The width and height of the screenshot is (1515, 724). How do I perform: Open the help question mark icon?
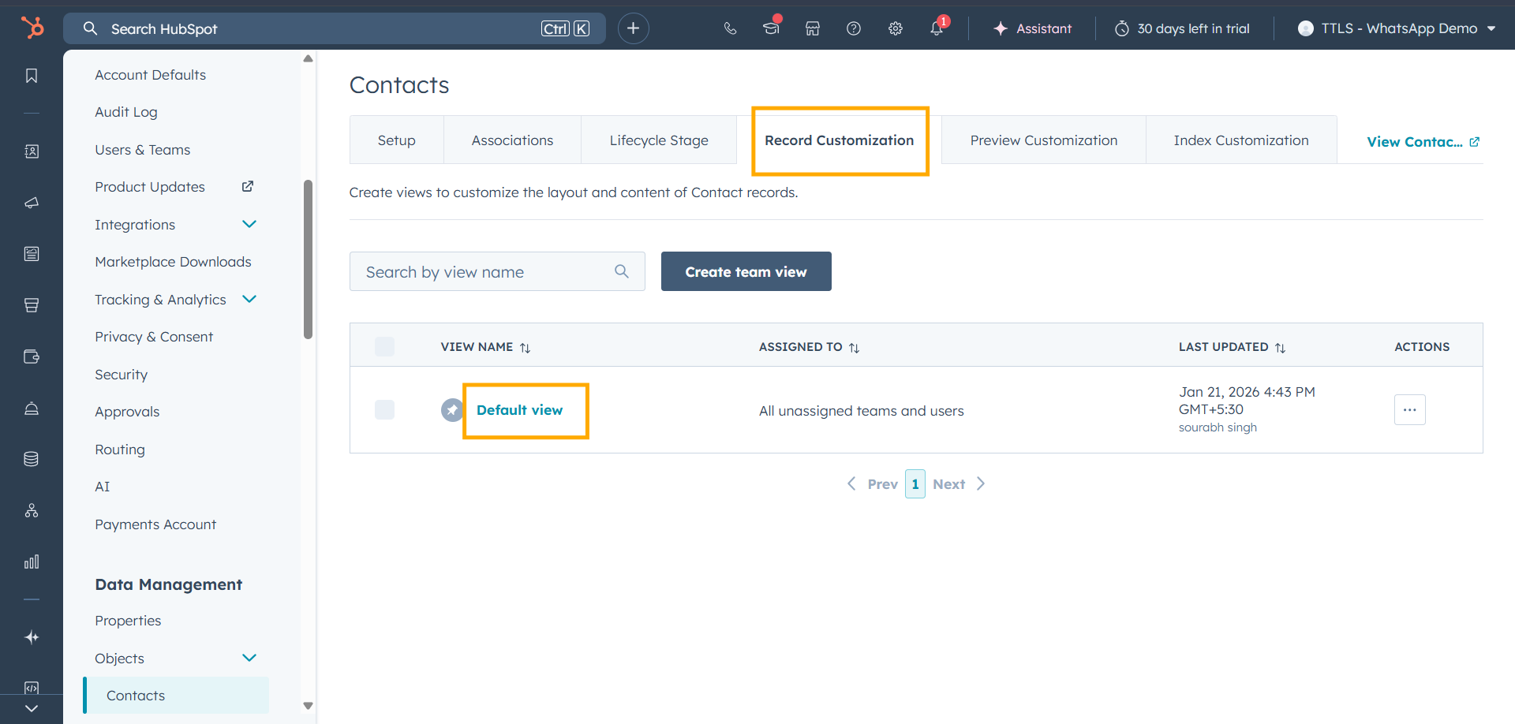click(x=853, y=28)
